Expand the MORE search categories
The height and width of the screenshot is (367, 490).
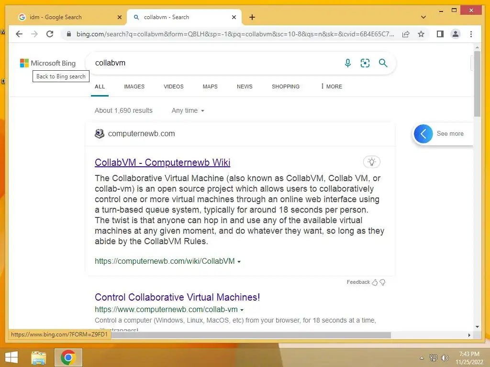tap(331, 86)
